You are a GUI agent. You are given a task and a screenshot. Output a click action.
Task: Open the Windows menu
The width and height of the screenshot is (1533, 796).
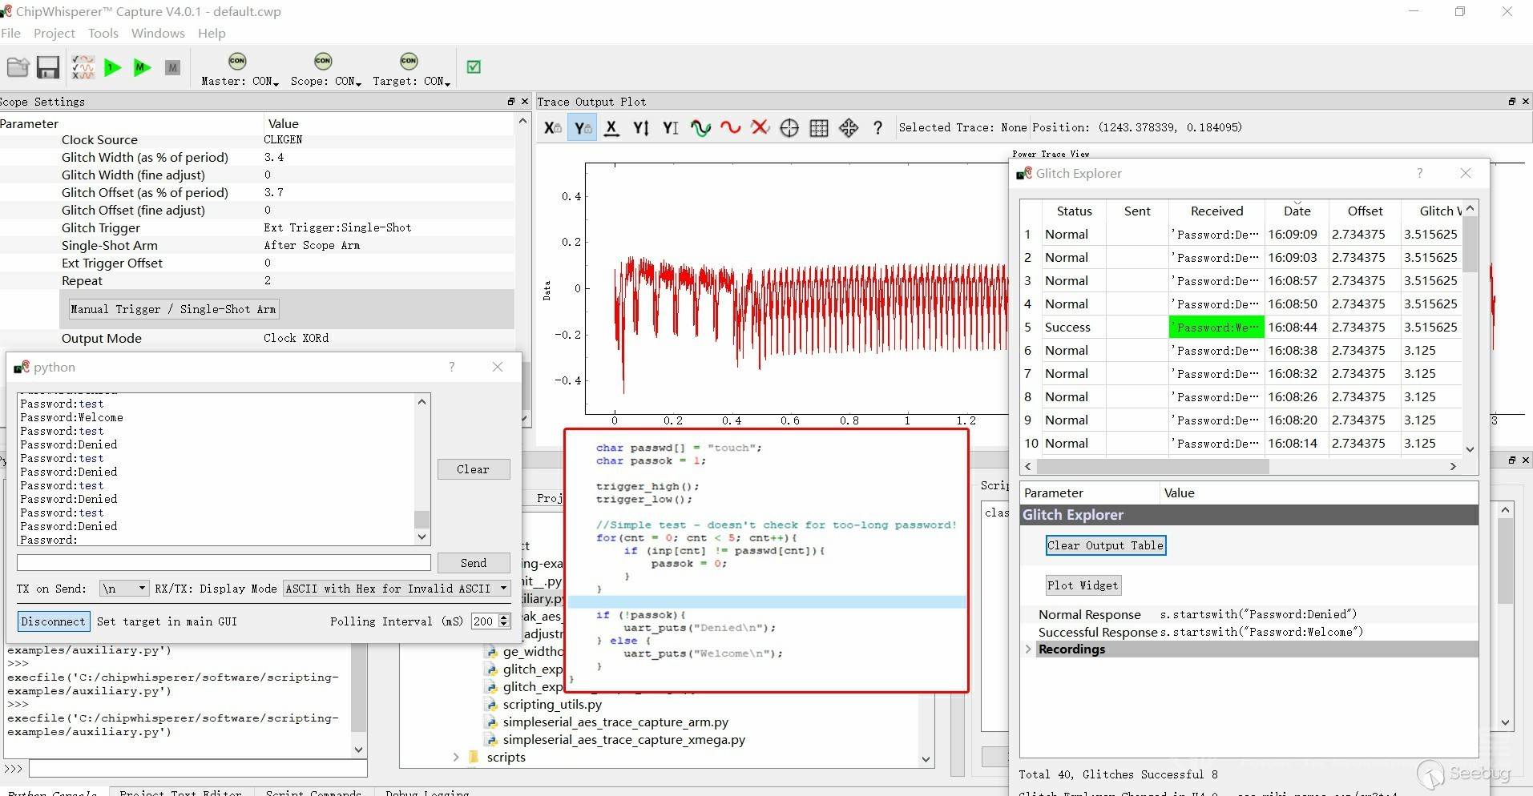pos(158,33)
